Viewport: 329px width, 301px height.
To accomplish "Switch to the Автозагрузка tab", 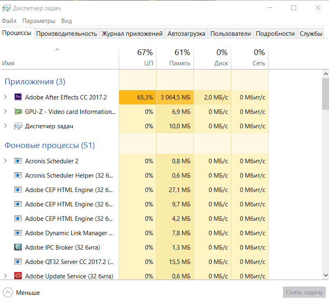I will pos(186,34).
